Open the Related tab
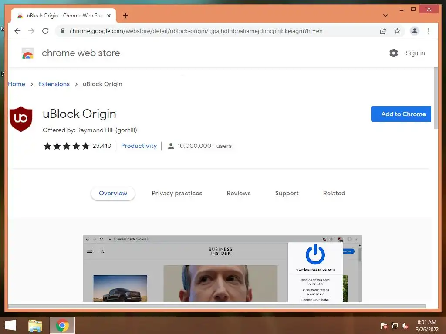446x334 pixels. 334,193
